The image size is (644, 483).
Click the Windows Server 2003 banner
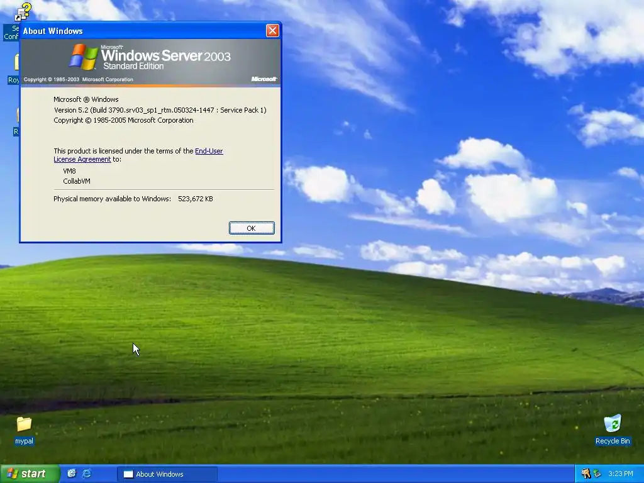tap(150, 62)
